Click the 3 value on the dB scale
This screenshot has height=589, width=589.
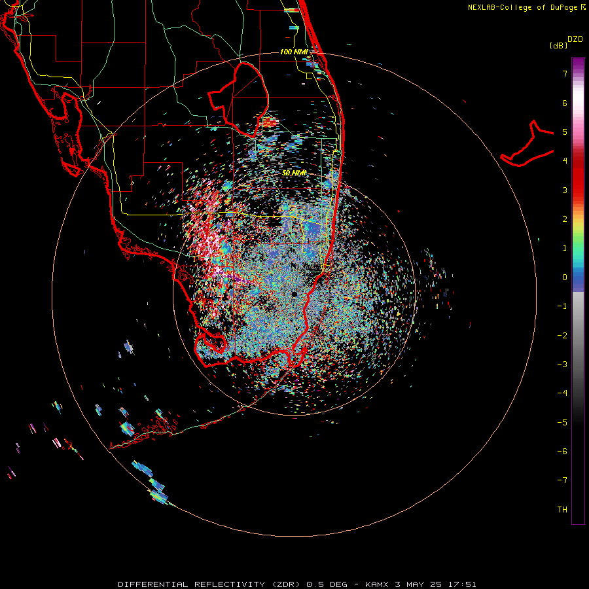565,190
